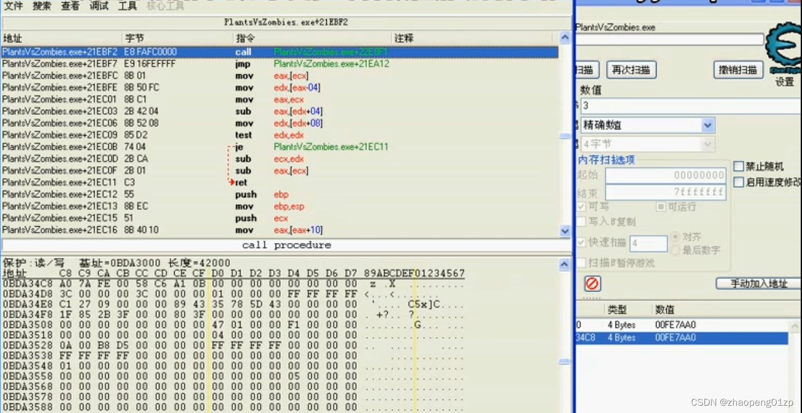Click hex row address 0BDA34C8
Viewport: 802px width, 413px height.
28,284
